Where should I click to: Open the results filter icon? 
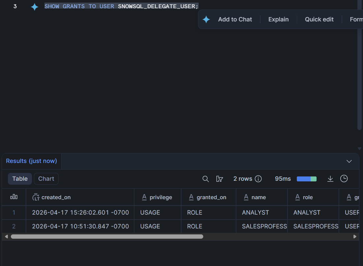pos(219,179)
